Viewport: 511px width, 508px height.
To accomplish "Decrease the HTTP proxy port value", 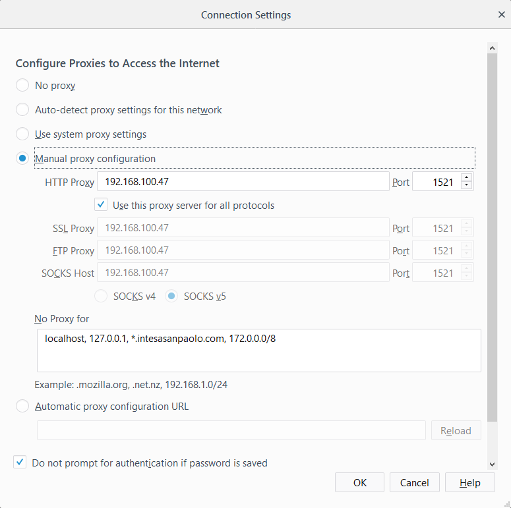I will 466,185.
